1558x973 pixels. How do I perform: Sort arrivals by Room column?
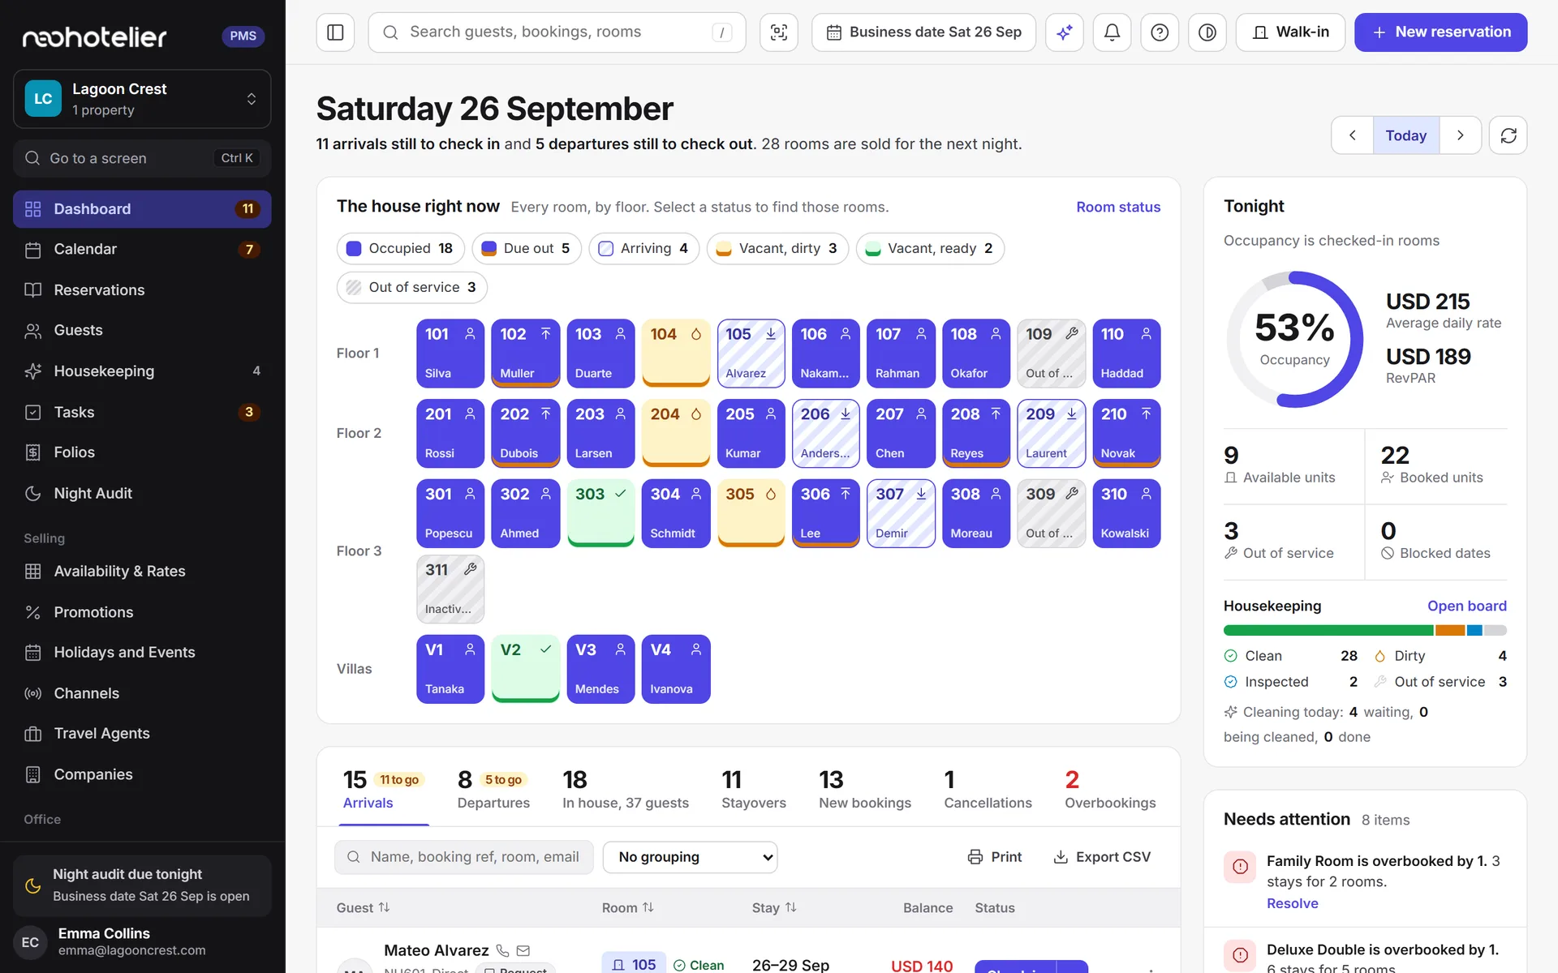point(627,907)
